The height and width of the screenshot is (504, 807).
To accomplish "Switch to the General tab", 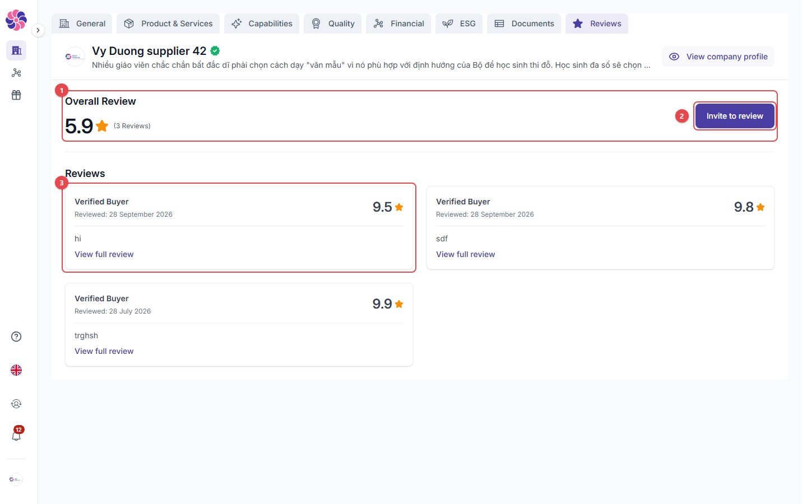I will 82,24.
